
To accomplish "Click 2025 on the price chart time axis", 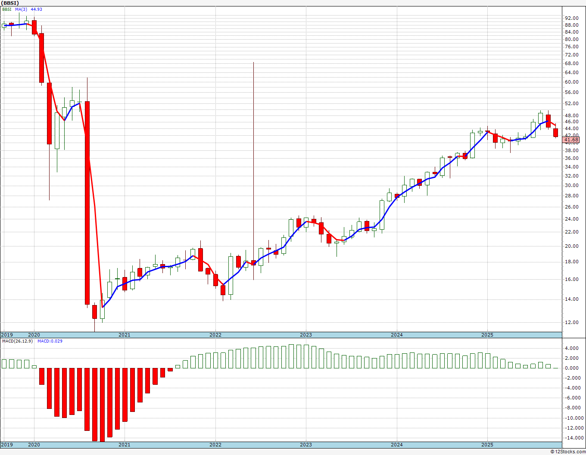I will click(x=487, y=335).
